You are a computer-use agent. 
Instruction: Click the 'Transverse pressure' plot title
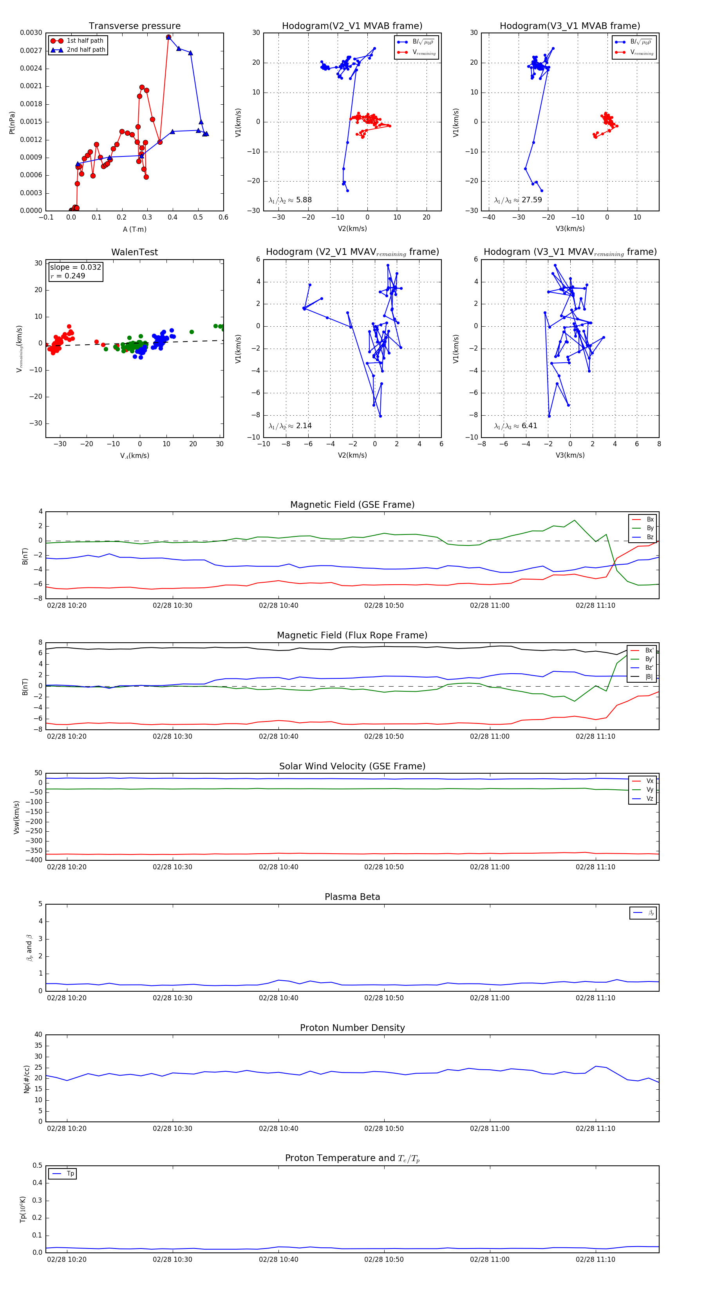(134, 26)
